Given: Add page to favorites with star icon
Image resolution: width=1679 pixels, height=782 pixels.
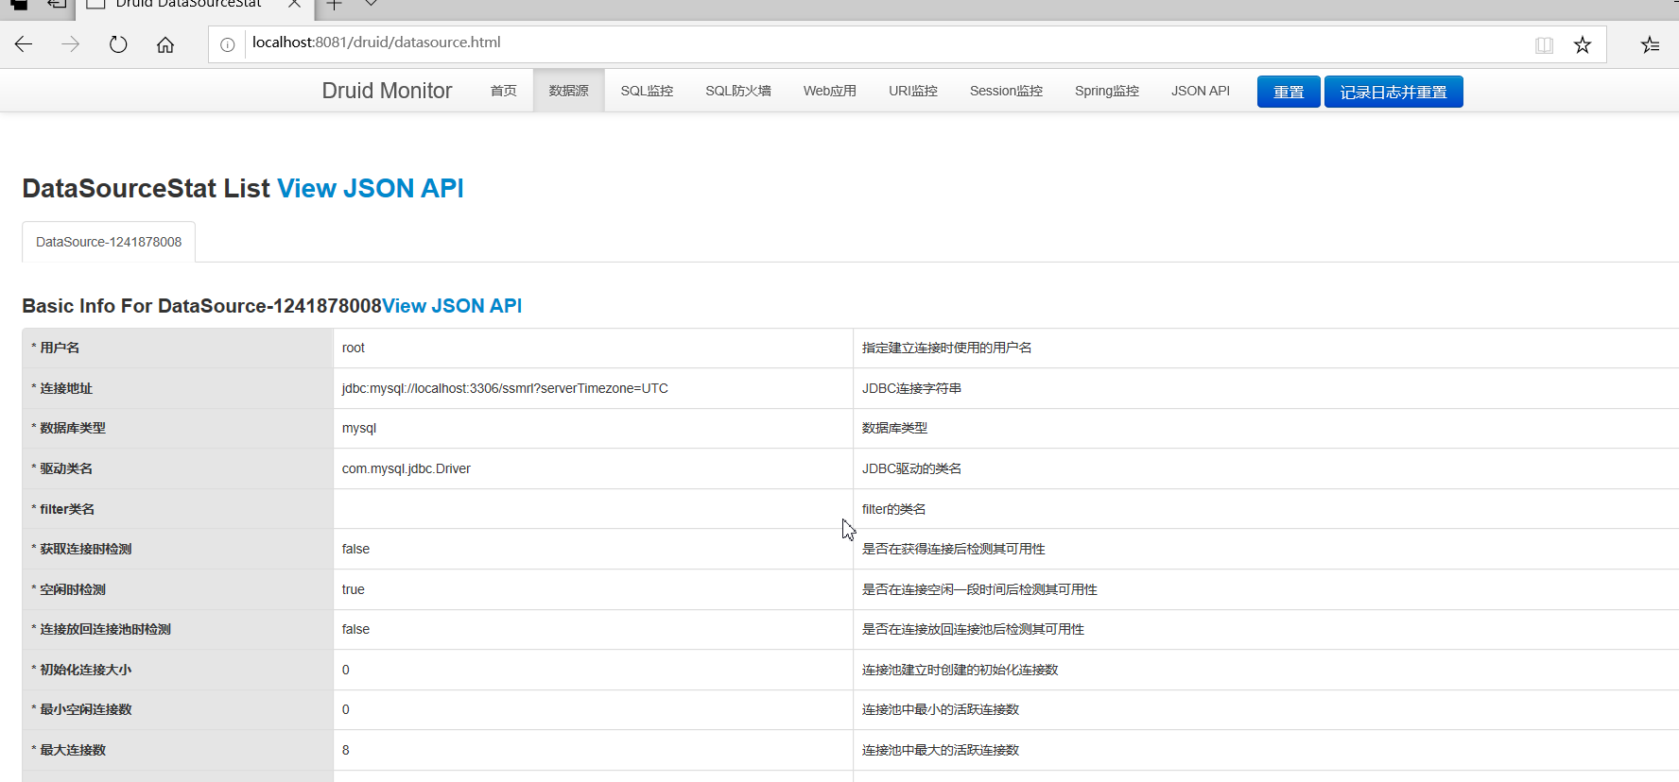Looking at the screenshot, I should coord(1583,44).
